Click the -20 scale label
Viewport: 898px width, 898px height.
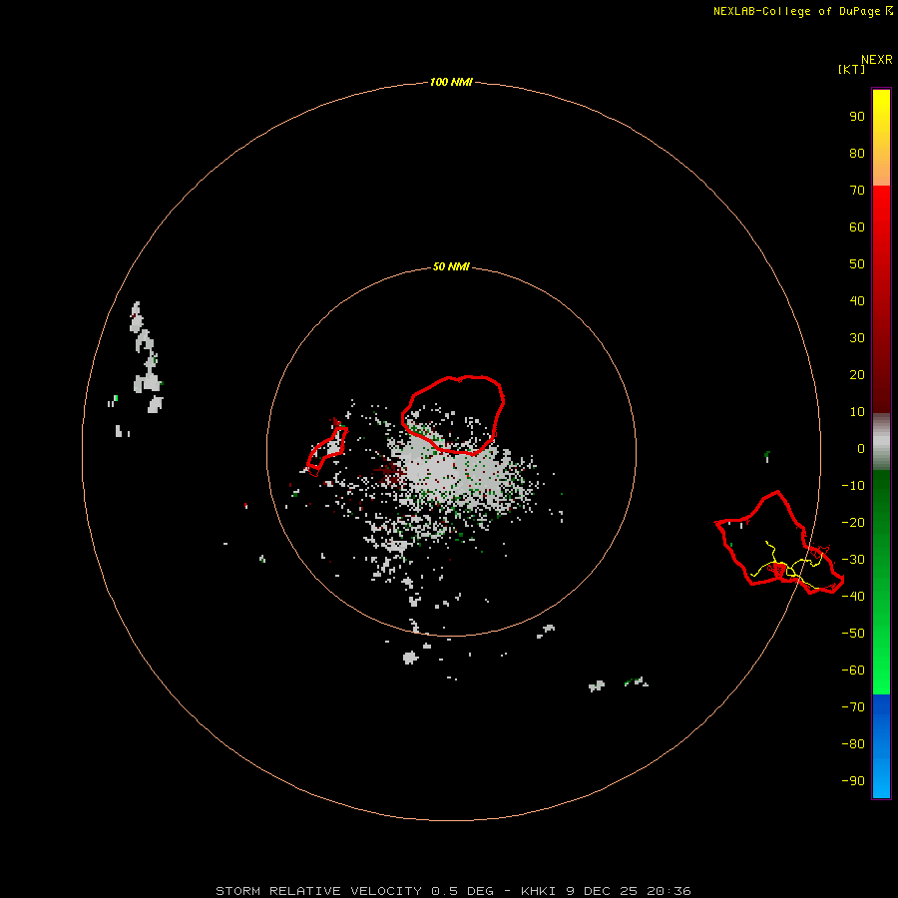853,522
